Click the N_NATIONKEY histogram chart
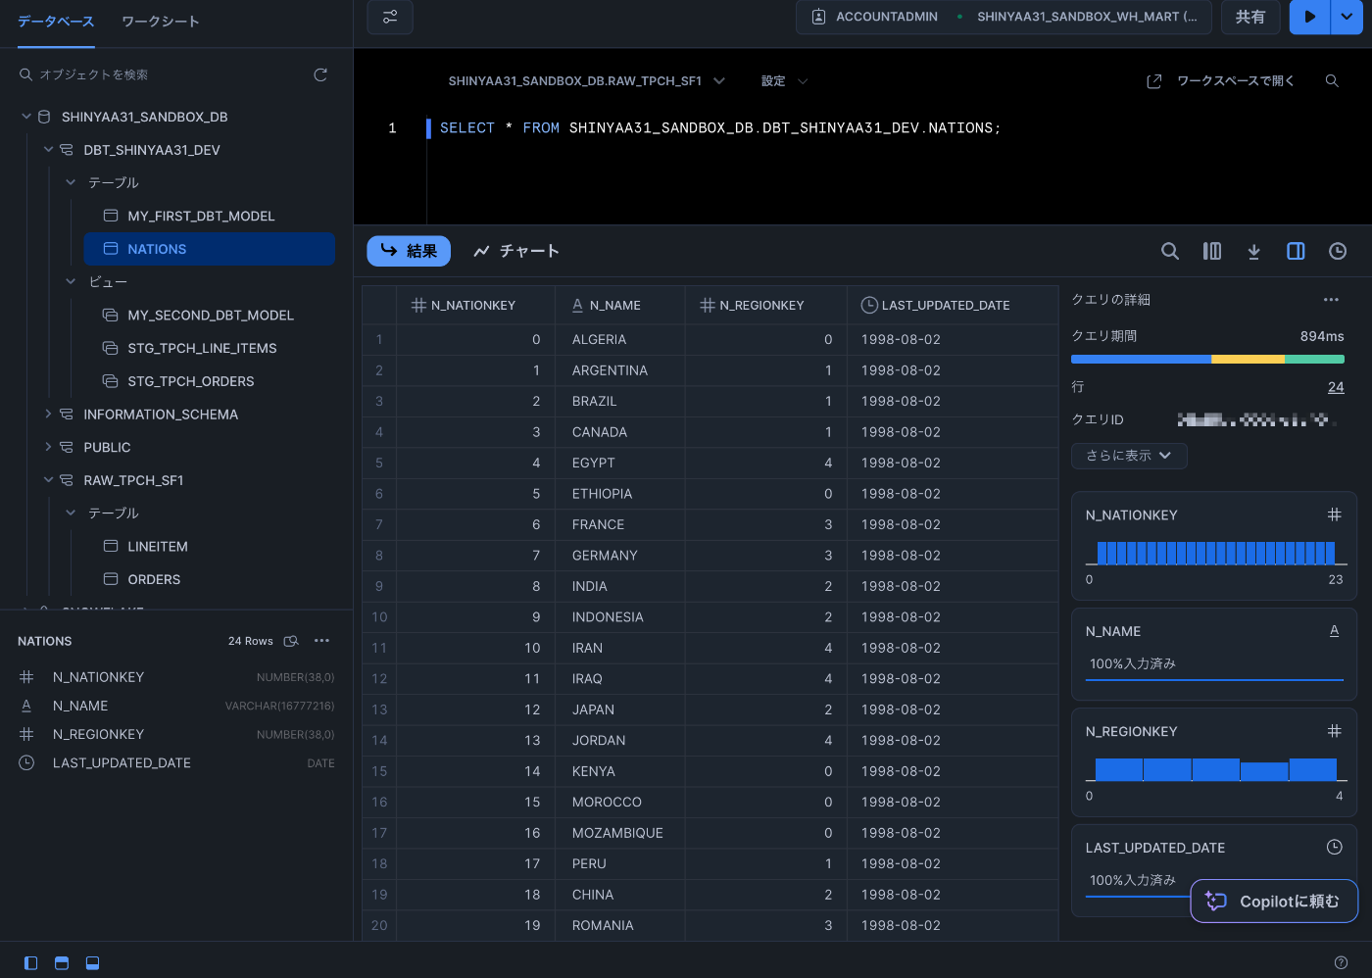This screenshot has height=978, width=1372. (1215, 553)
